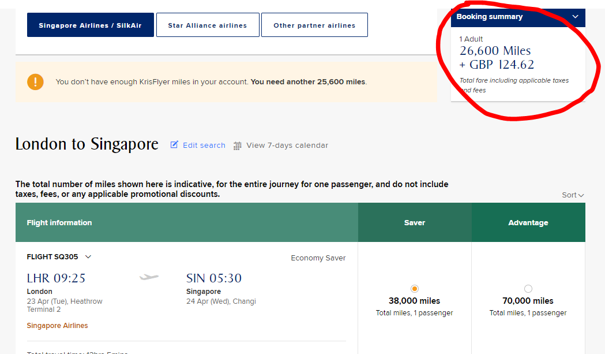
Task: Click the 26,600 Miles total in summary
Action: click(x=495, y=51)
